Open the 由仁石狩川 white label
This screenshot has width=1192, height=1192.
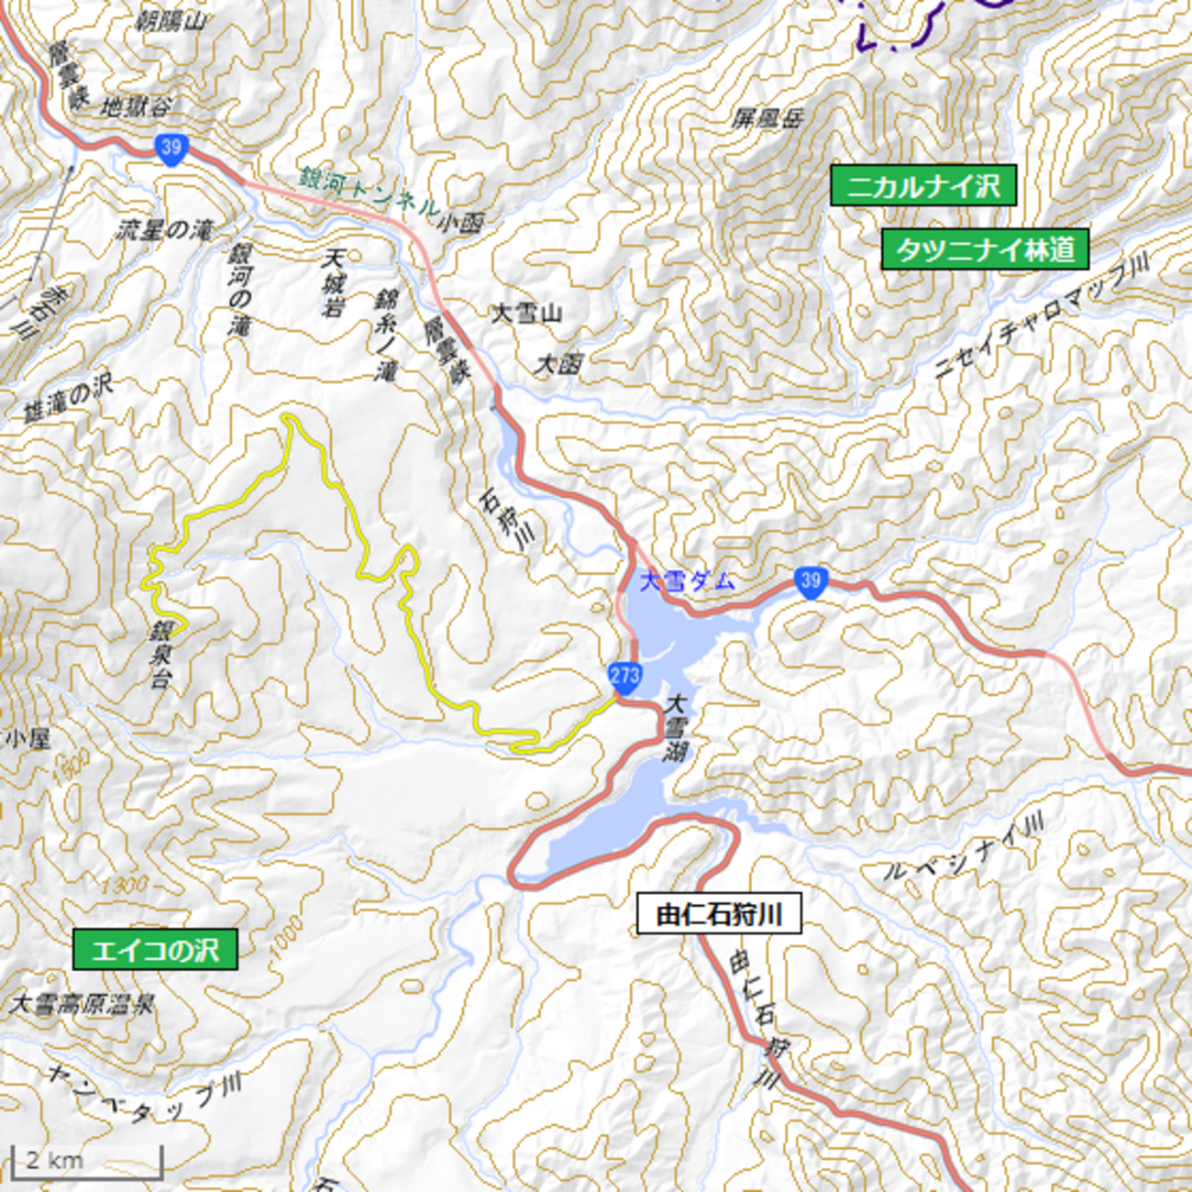click(x=720, y=914)
